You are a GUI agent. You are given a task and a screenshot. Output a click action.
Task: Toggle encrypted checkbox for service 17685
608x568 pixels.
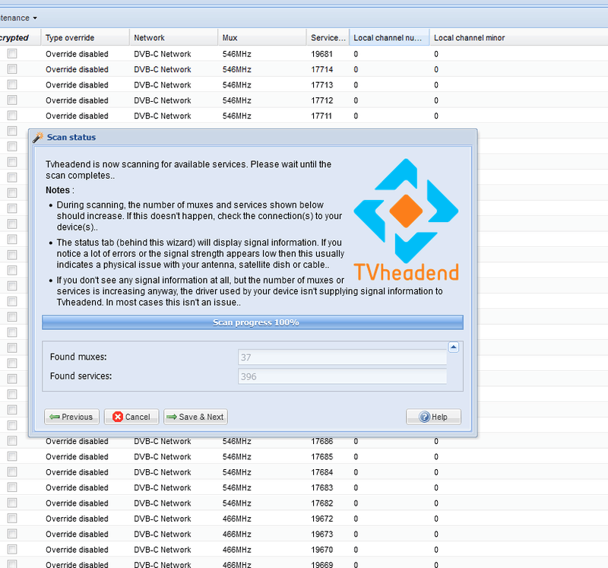coord(12,456)
